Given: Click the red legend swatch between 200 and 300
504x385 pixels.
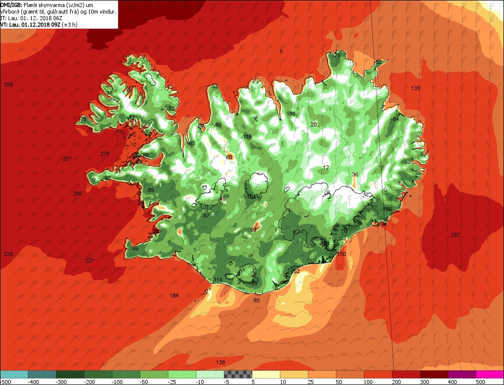Looking at the screenshot, I should point(406,374).
